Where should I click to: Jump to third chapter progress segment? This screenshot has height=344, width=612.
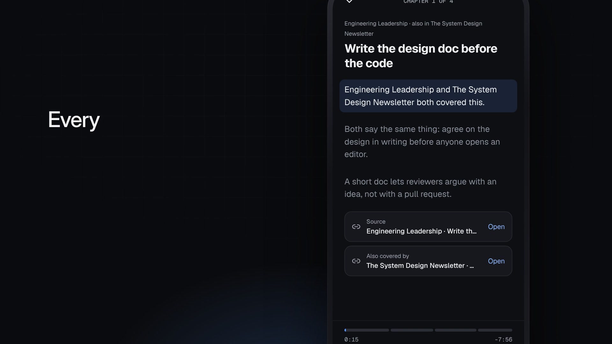455,330
